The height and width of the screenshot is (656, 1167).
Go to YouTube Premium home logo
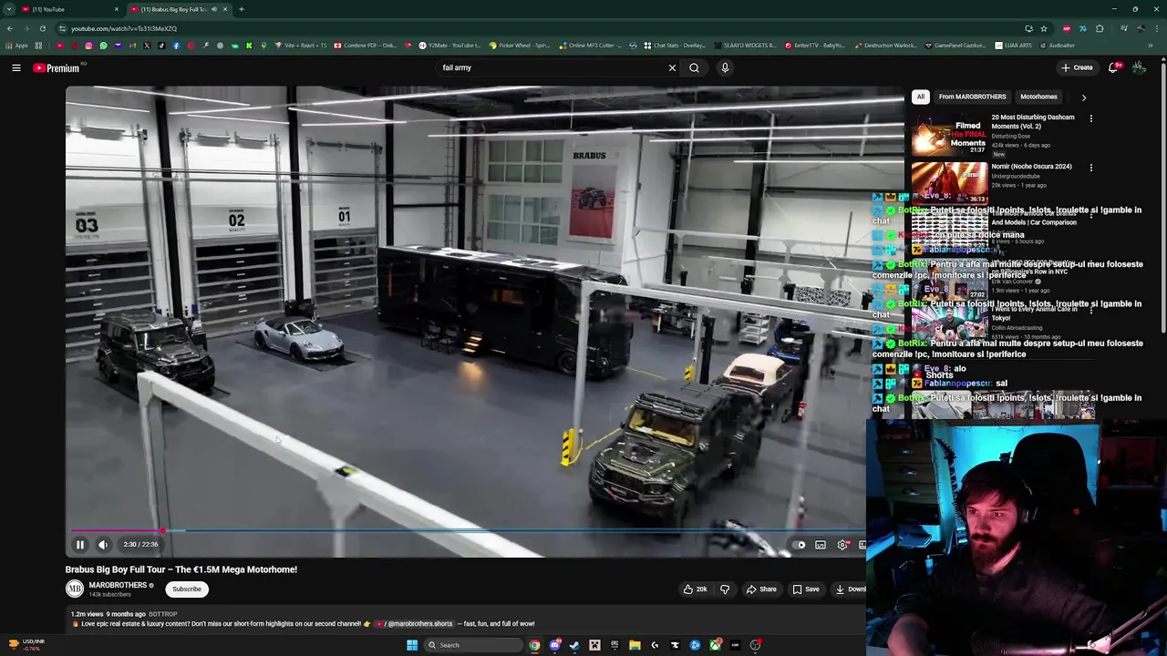[57, 67]
